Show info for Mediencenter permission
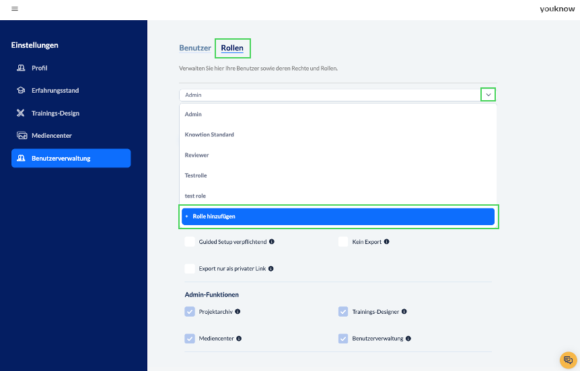 click(x=239, y=339)
